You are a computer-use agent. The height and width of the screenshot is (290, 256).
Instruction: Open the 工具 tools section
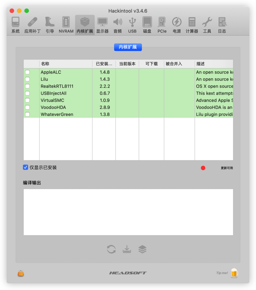click(x=207, y=25)
